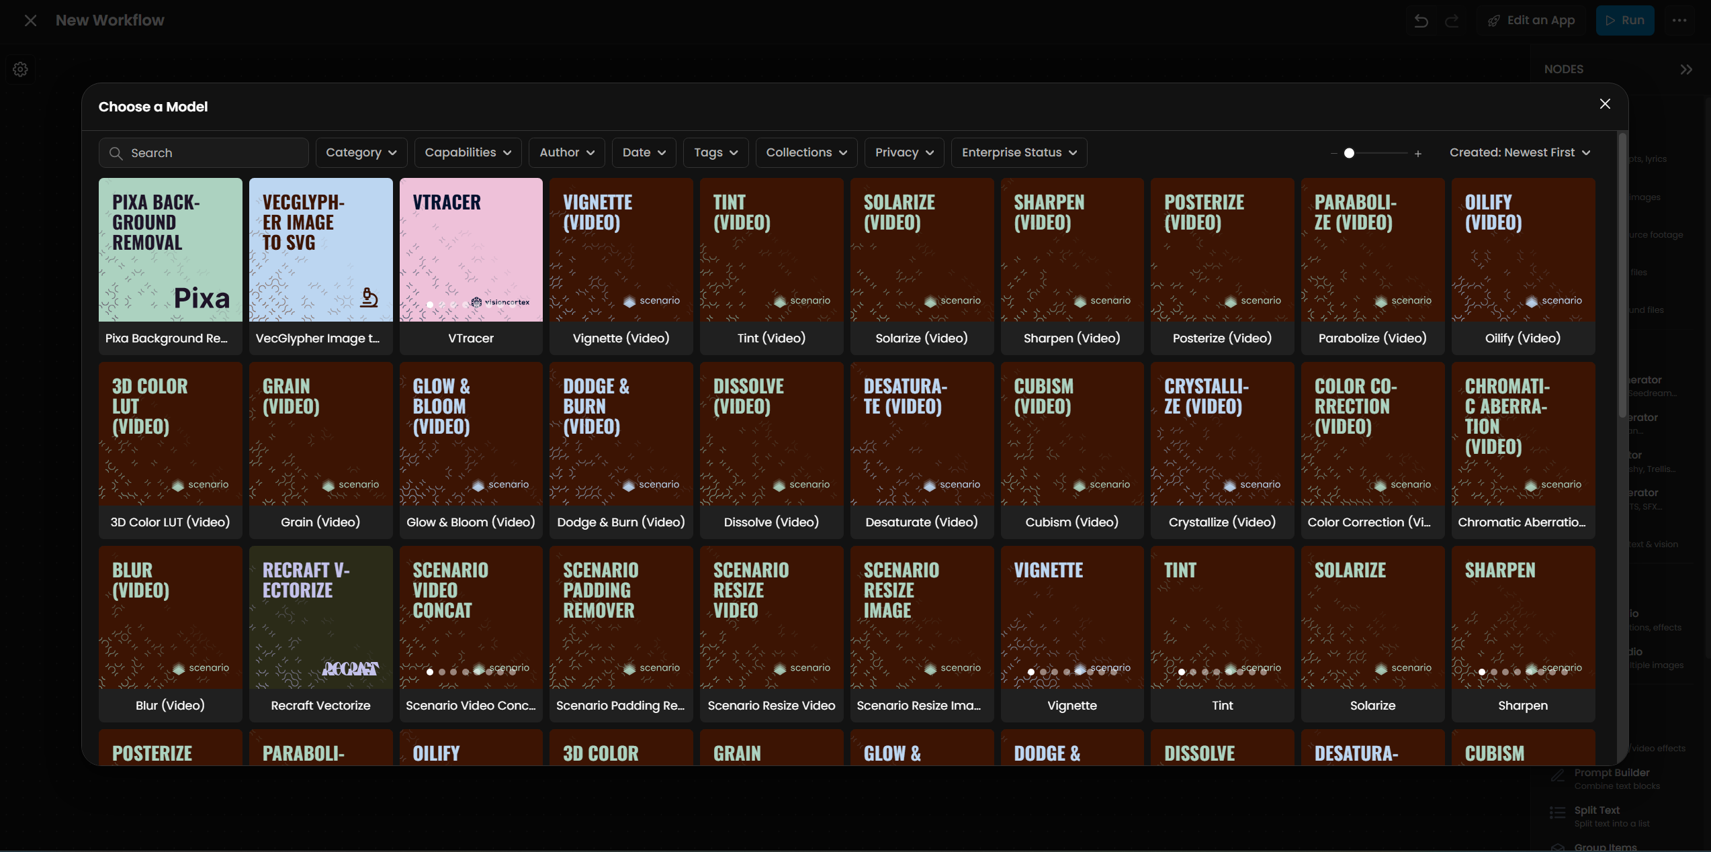Choose the Dodge & Burn (Video) model
The height and width of the screenshot is (852, 1711).
pyautogui.click(x=621, y=451)
